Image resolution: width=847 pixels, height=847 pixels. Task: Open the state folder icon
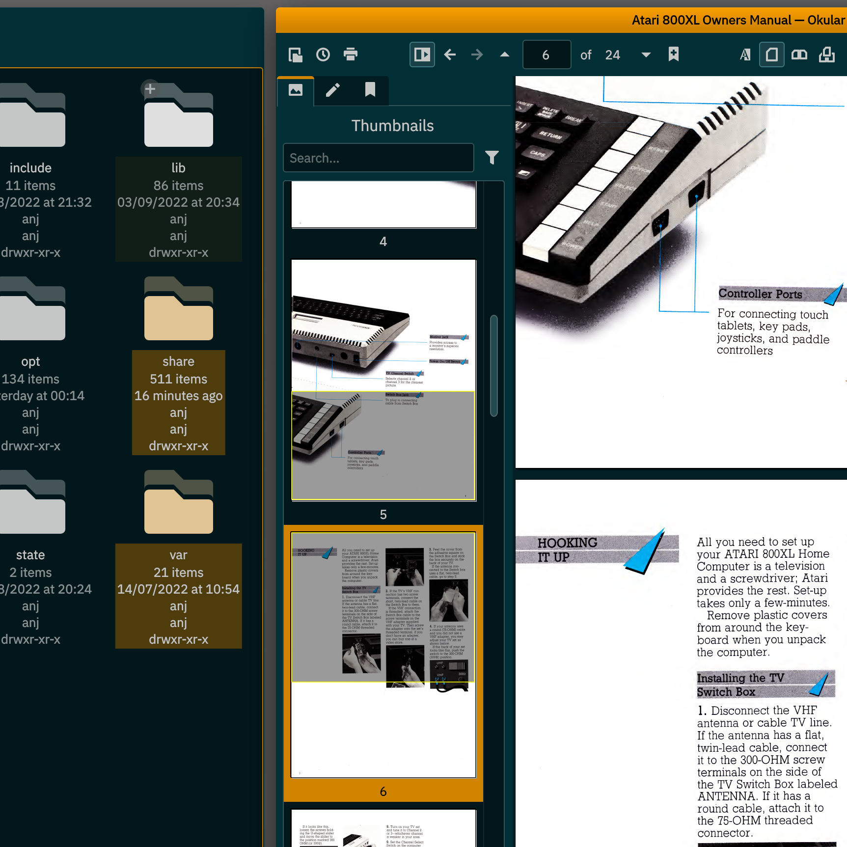(x=31, y=502)
